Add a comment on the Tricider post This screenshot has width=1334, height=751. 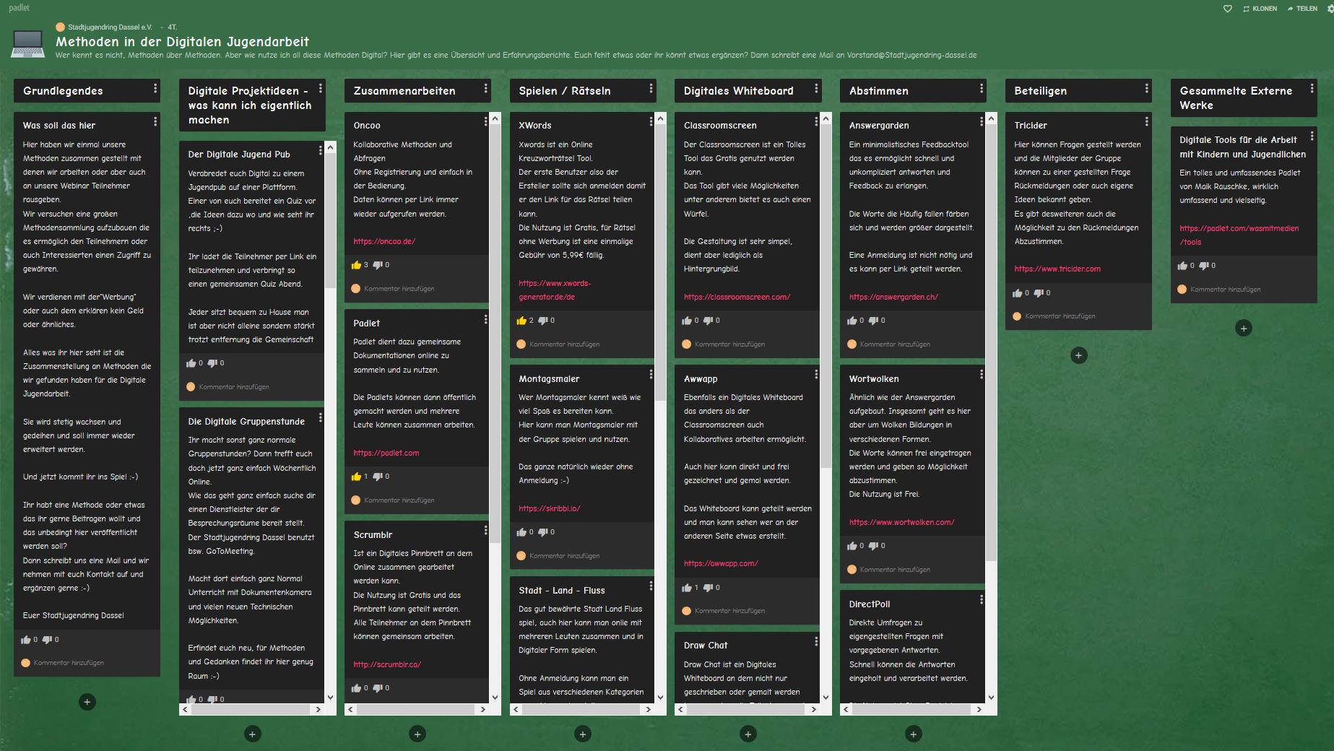(1060, 316)
